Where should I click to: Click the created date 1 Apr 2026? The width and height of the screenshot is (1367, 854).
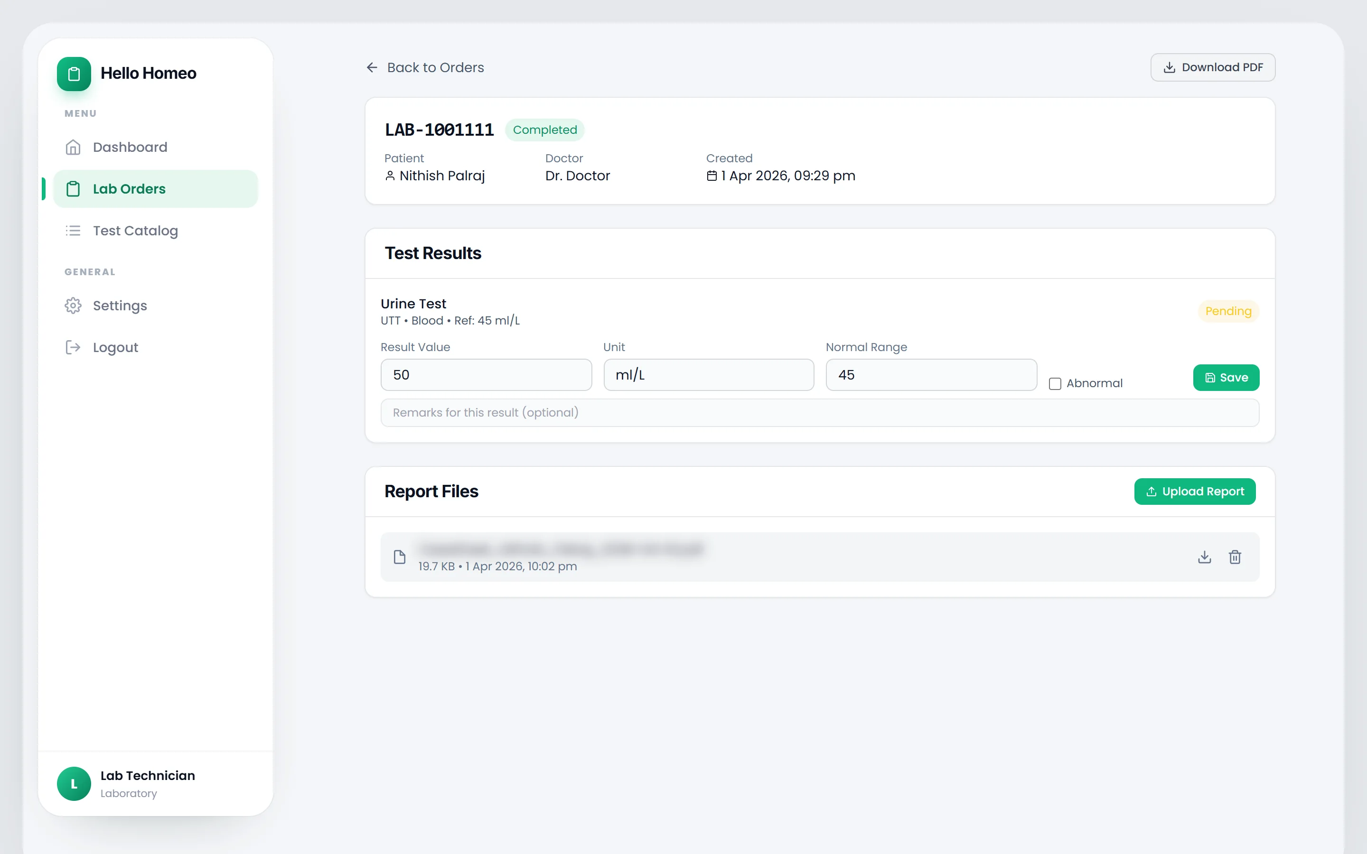(788, 176)
